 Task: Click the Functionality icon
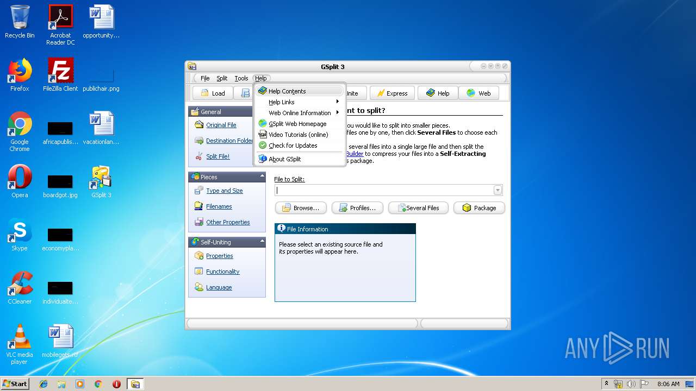pos(198,272)
